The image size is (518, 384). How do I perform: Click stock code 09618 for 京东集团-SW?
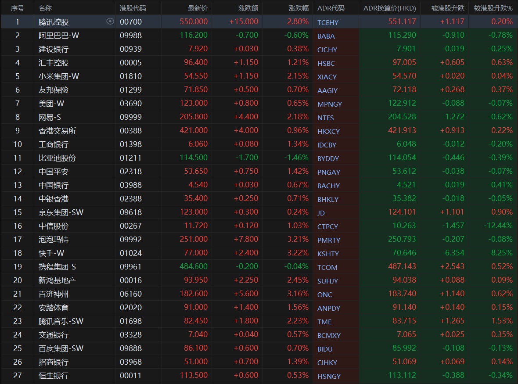click(x=131, y=212)
